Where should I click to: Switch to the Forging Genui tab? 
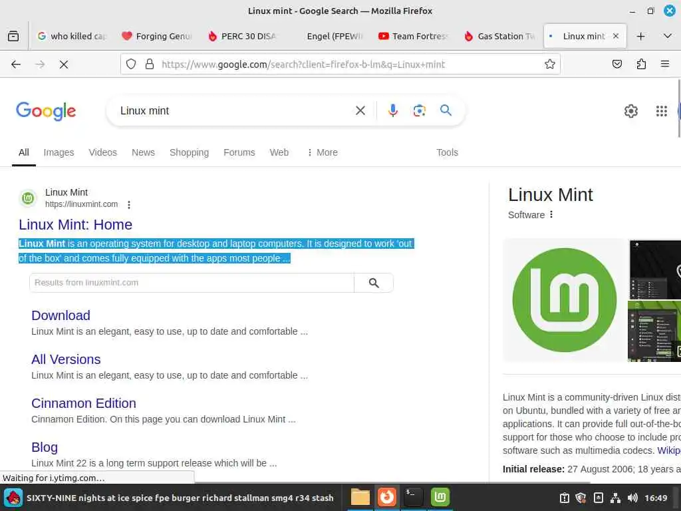point(157,36)
